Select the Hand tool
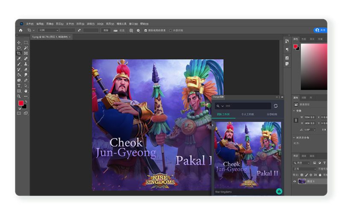 click(x=26, y=91)
